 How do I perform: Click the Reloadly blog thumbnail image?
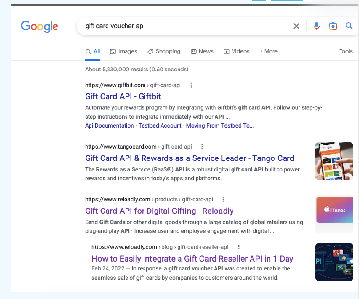tap(334, 262)
